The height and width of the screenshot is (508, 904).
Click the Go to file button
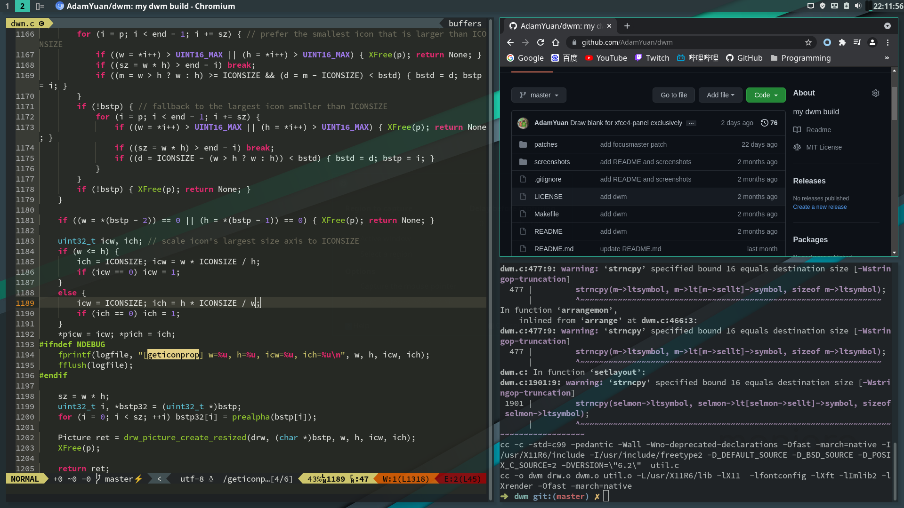[674, 95]
